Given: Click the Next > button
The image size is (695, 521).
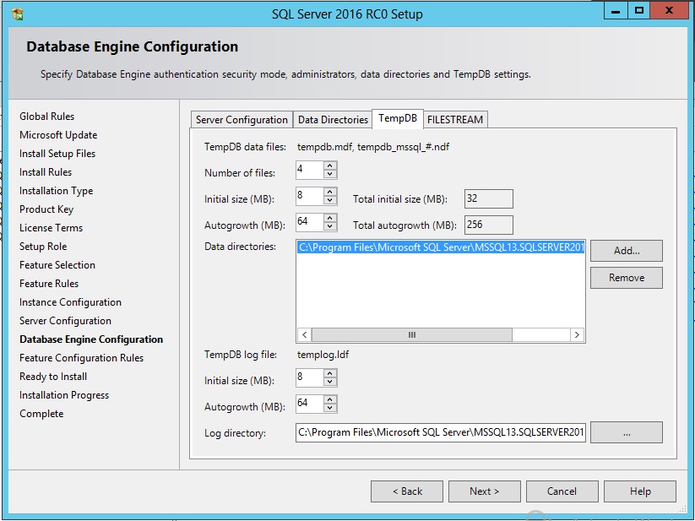Looking at the screenshot, I should (x=484, y=491).
